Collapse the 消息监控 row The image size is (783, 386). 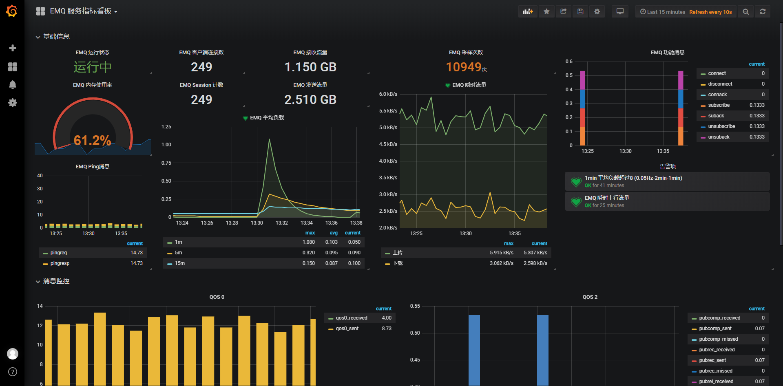[52, 281]
